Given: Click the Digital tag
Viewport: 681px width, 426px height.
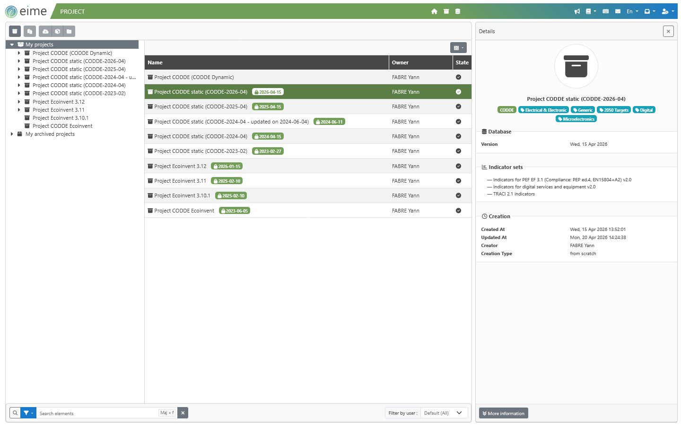Looking at the screenshot, I should 644,110.
